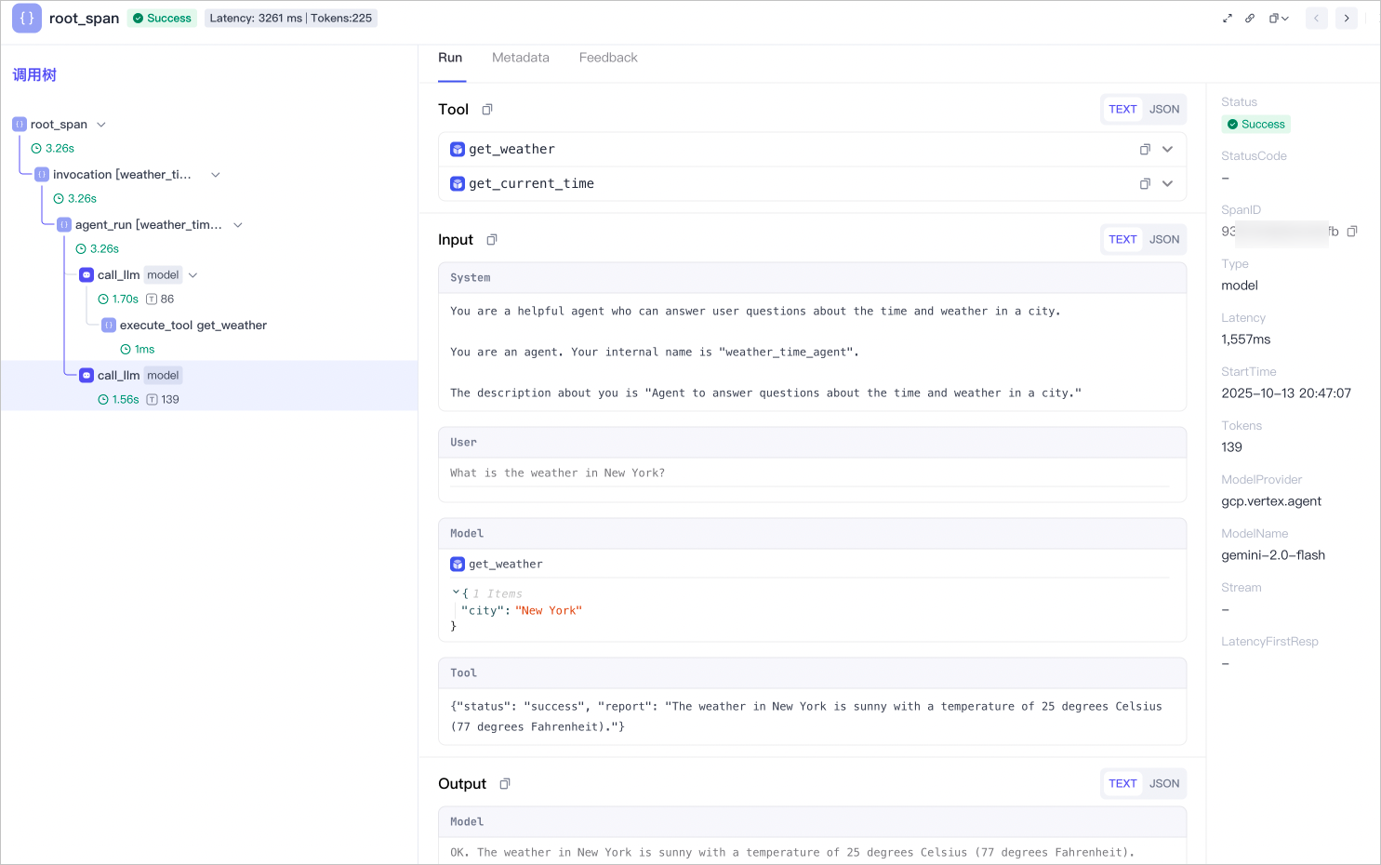The image size is (1381, 865).
Task: Select root_span in the call tree
Action: 59,125
